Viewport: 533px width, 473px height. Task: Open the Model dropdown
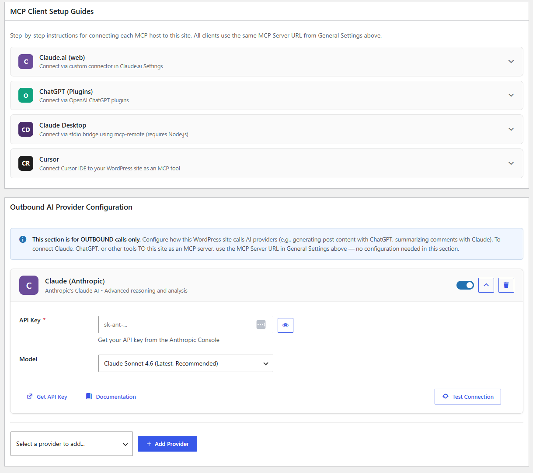click(x=186, y=363)
